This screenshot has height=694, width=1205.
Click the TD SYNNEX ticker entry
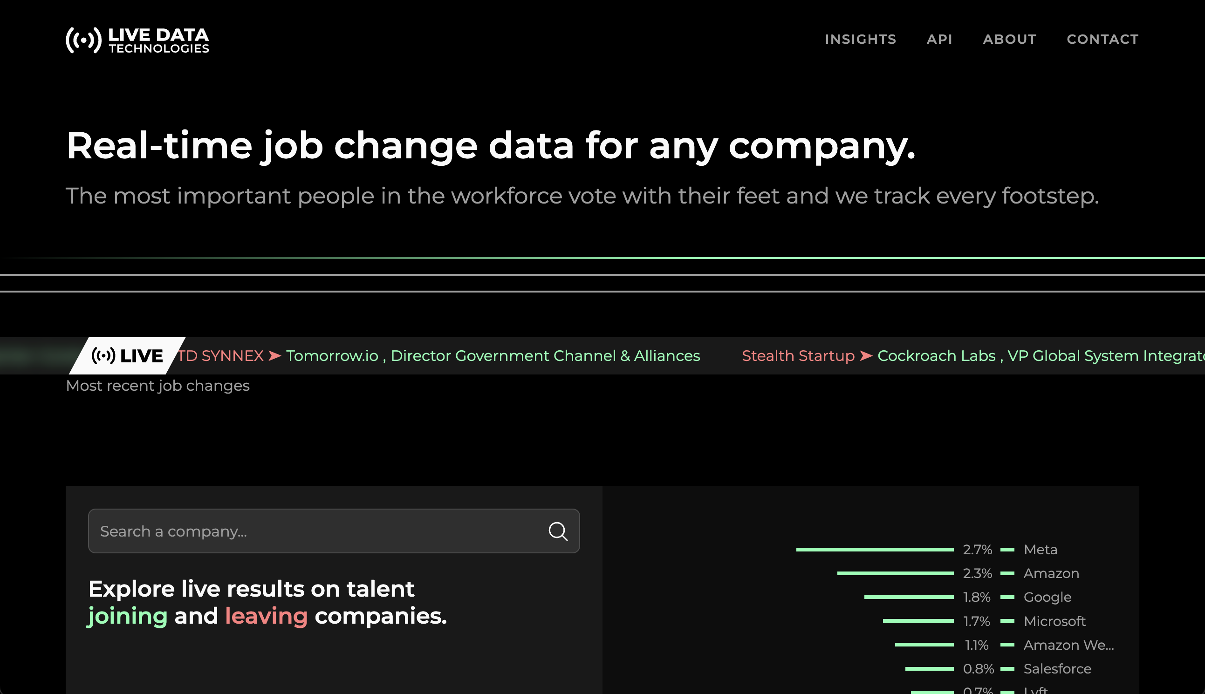pos(221,355)
